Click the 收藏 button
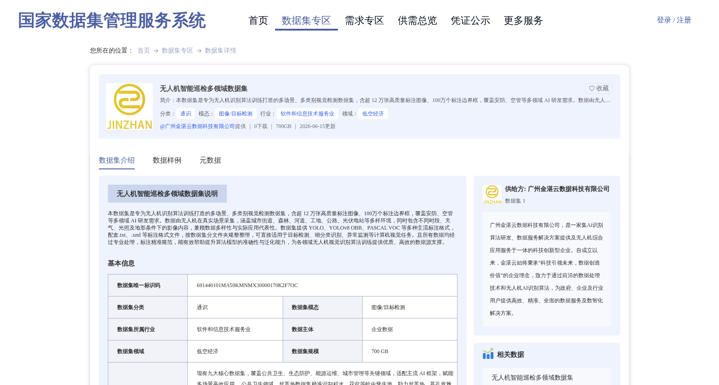Viewport: 719px width, 385px height. point(599,89)
